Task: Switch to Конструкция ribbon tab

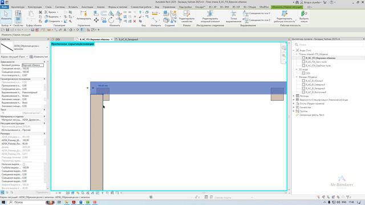Action: 35,7
